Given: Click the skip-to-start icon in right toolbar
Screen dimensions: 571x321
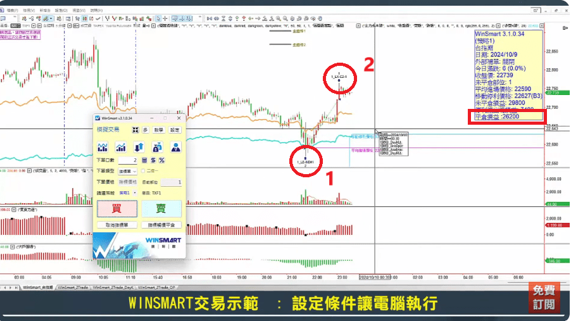Looking at the screenshot, I should coord(210,18).
